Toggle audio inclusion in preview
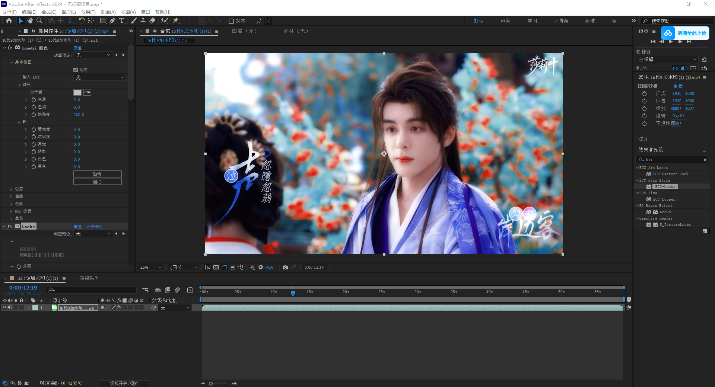Viewport: 715px width, 387px height. click(684, 68)
